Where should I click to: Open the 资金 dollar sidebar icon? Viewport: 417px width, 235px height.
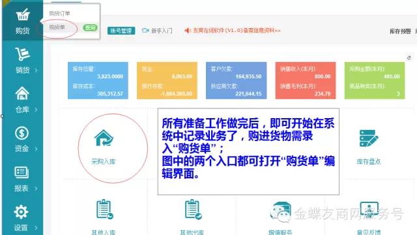pos(22,133)
